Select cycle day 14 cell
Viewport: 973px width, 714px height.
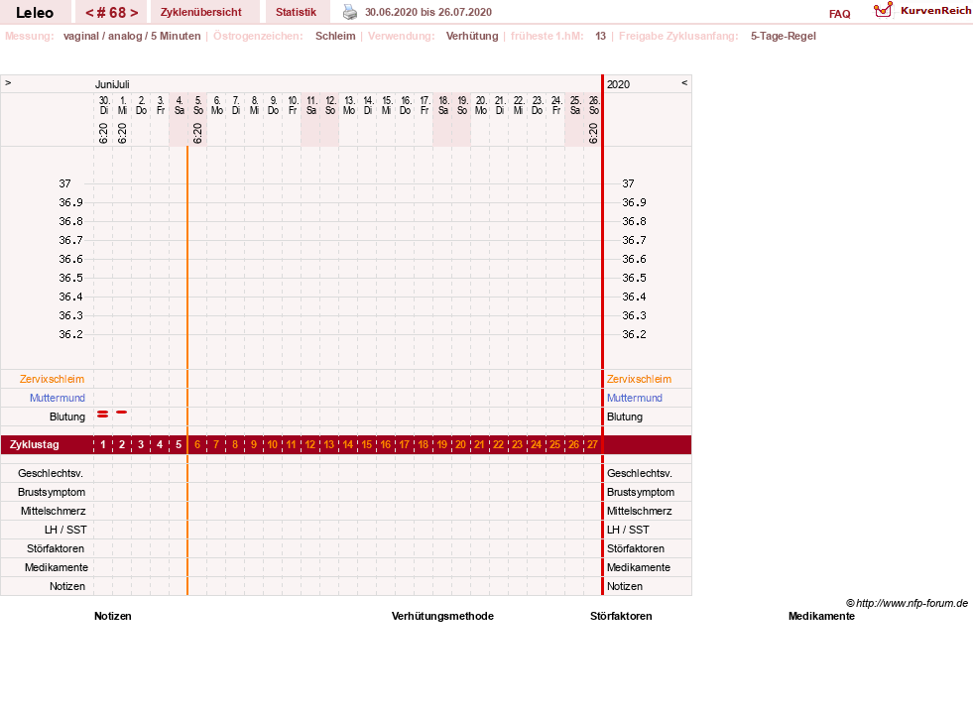tap(348, 445)
